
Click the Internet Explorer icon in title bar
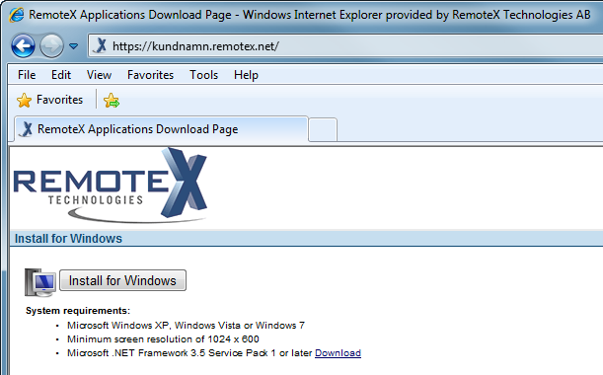pos(17,15)
